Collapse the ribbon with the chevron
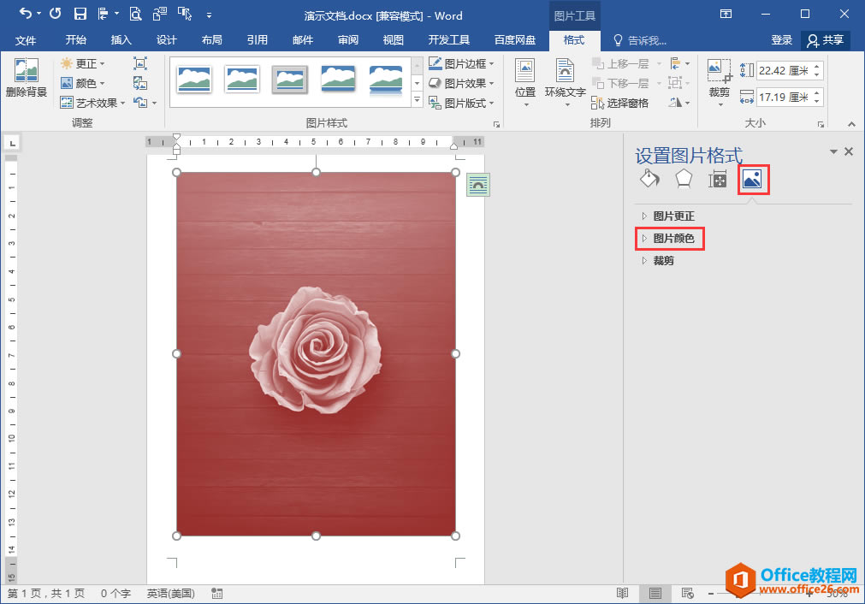865x604 pixels. coord(852,124)
